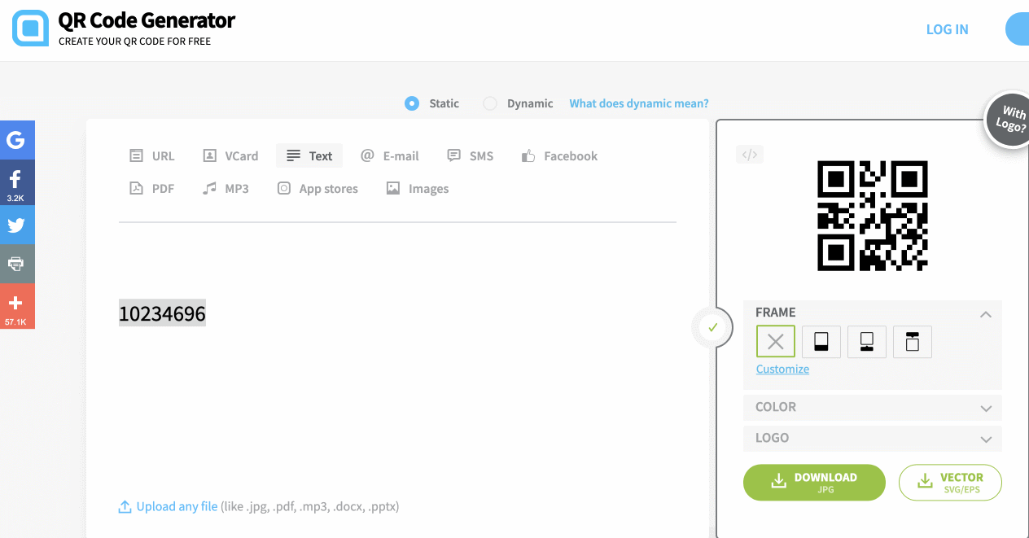Switch to the E-mail tab
The height and width of the screenshot is (538, 1029).
tap(390, 156)
